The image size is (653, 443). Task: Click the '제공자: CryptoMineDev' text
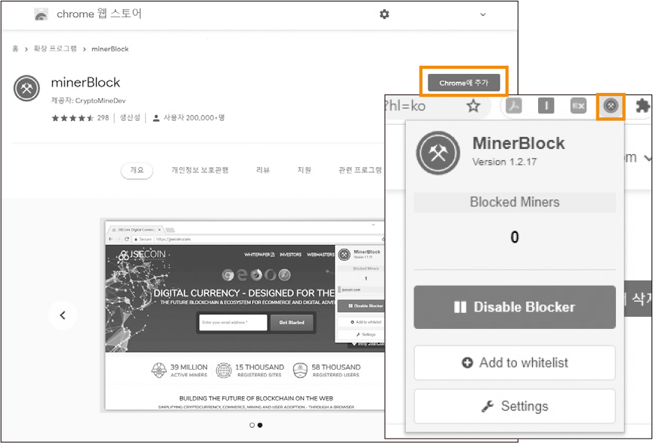click(x=88, y=101)
